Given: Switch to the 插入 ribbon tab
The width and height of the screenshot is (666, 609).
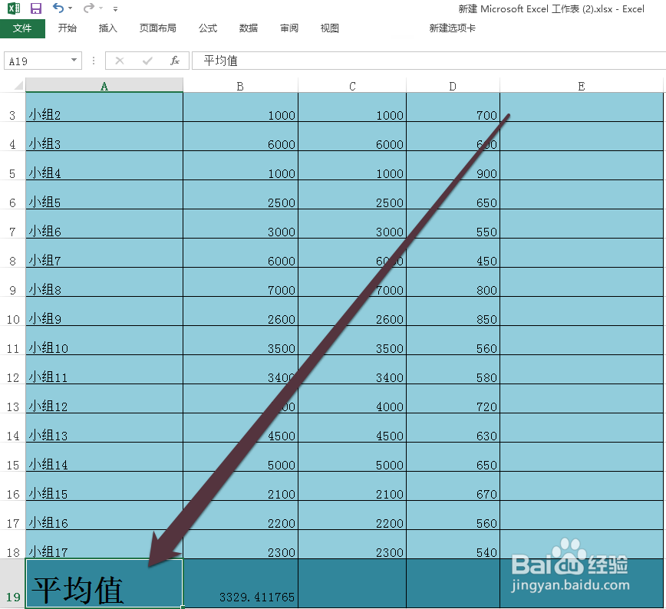Looking at the screenshot, I should click(x=107, y=28).
